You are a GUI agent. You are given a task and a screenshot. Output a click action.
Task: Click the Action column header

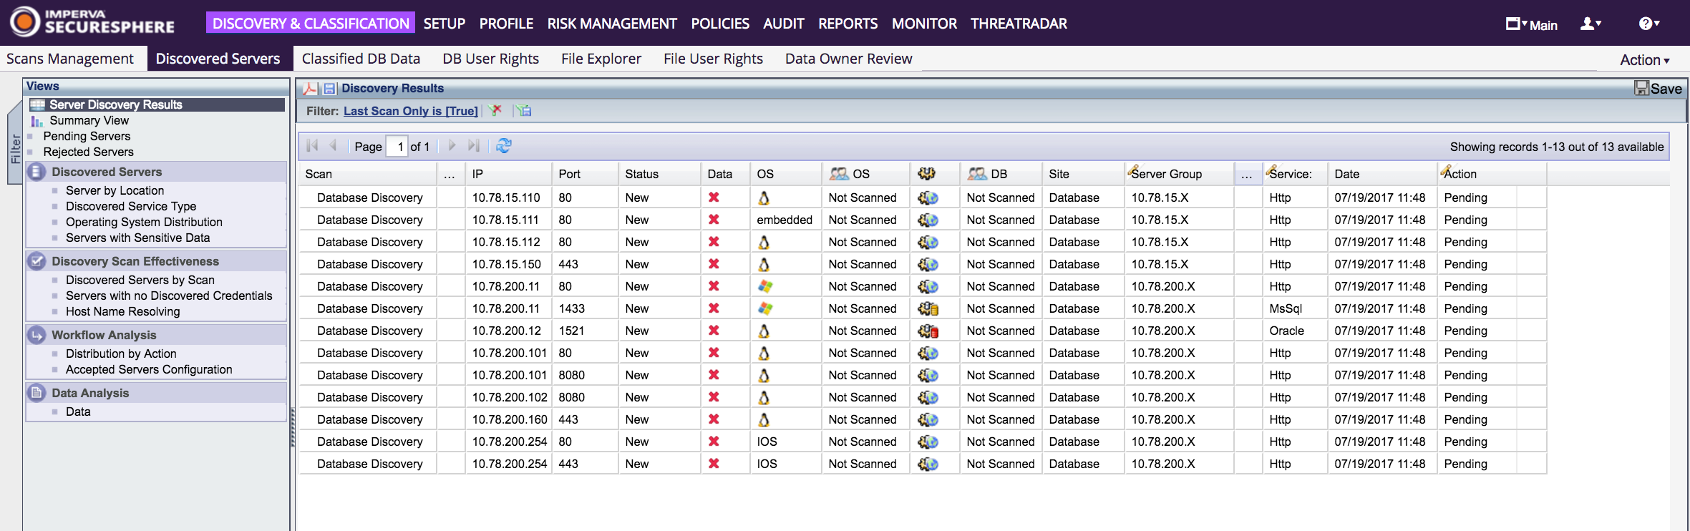[1492, 174]
